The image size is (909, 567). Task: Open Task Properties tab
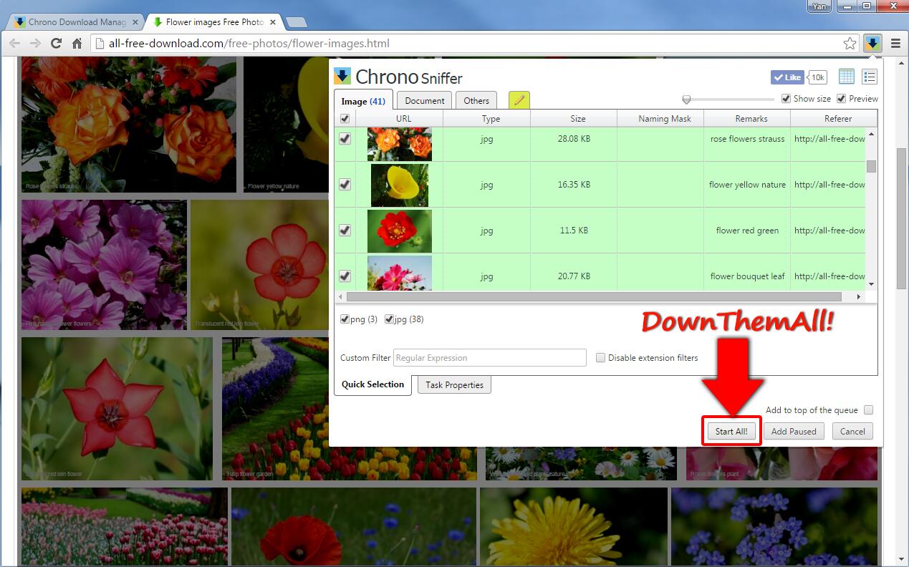454,385
